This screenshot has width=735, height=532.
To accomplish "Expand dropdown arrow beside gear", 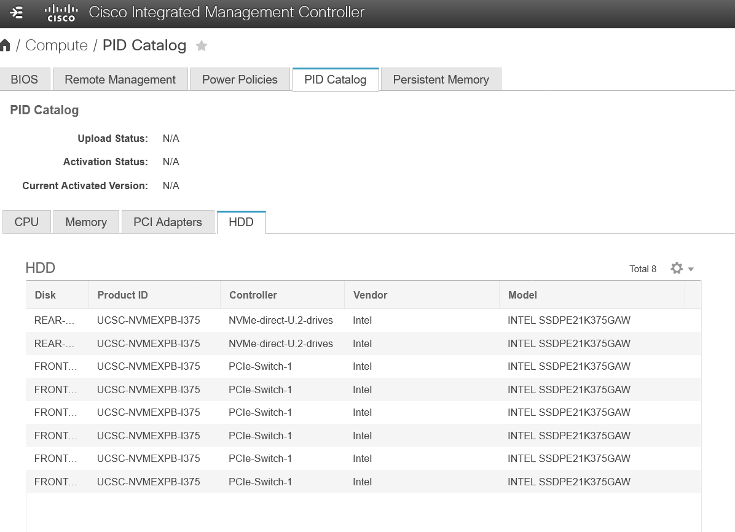I will 691,269.
